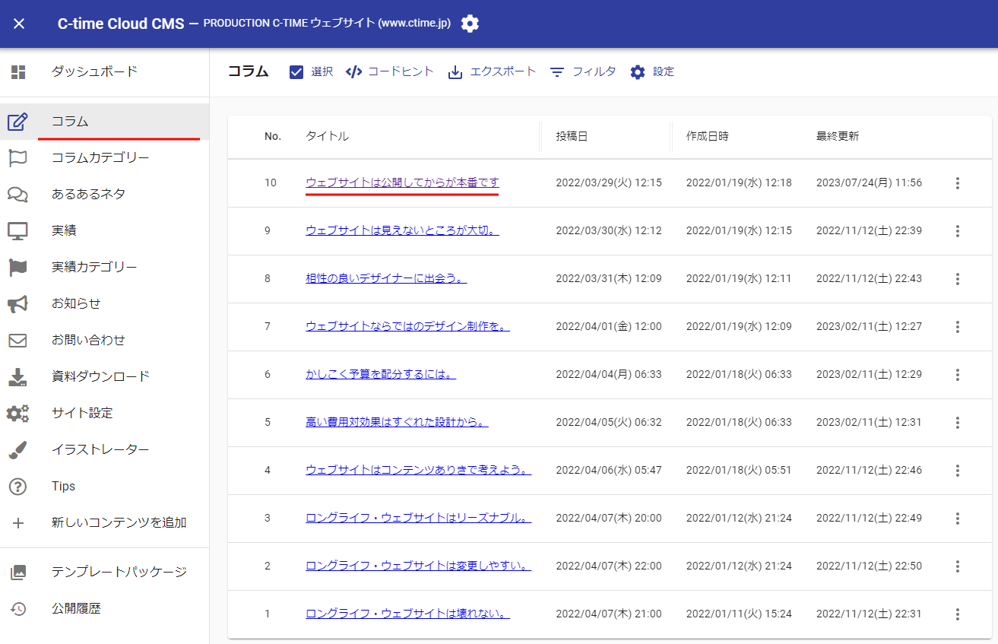Click the 実績カテゴリー filled flag icon
Image resolution: width=998 pixels, height=644 pixels.
click(18, 268)
